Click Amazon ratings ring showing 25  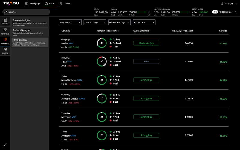coord(102,135)
